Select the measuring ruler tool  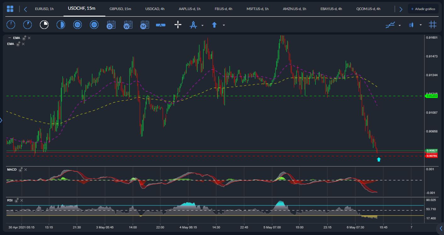pyautogui.click(x=161, y=25)
